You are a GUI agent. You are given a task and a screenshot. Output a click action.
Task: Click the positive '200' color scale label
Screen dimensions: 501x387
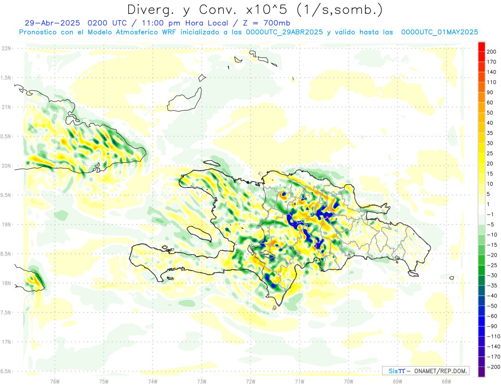pyautogui.click(x=492, y=51)
